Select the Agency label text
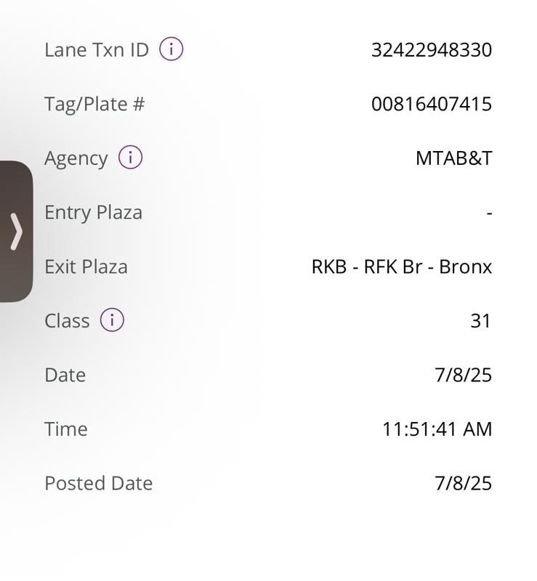The width and height of the screenshot is (537, 581). [76, 158]
